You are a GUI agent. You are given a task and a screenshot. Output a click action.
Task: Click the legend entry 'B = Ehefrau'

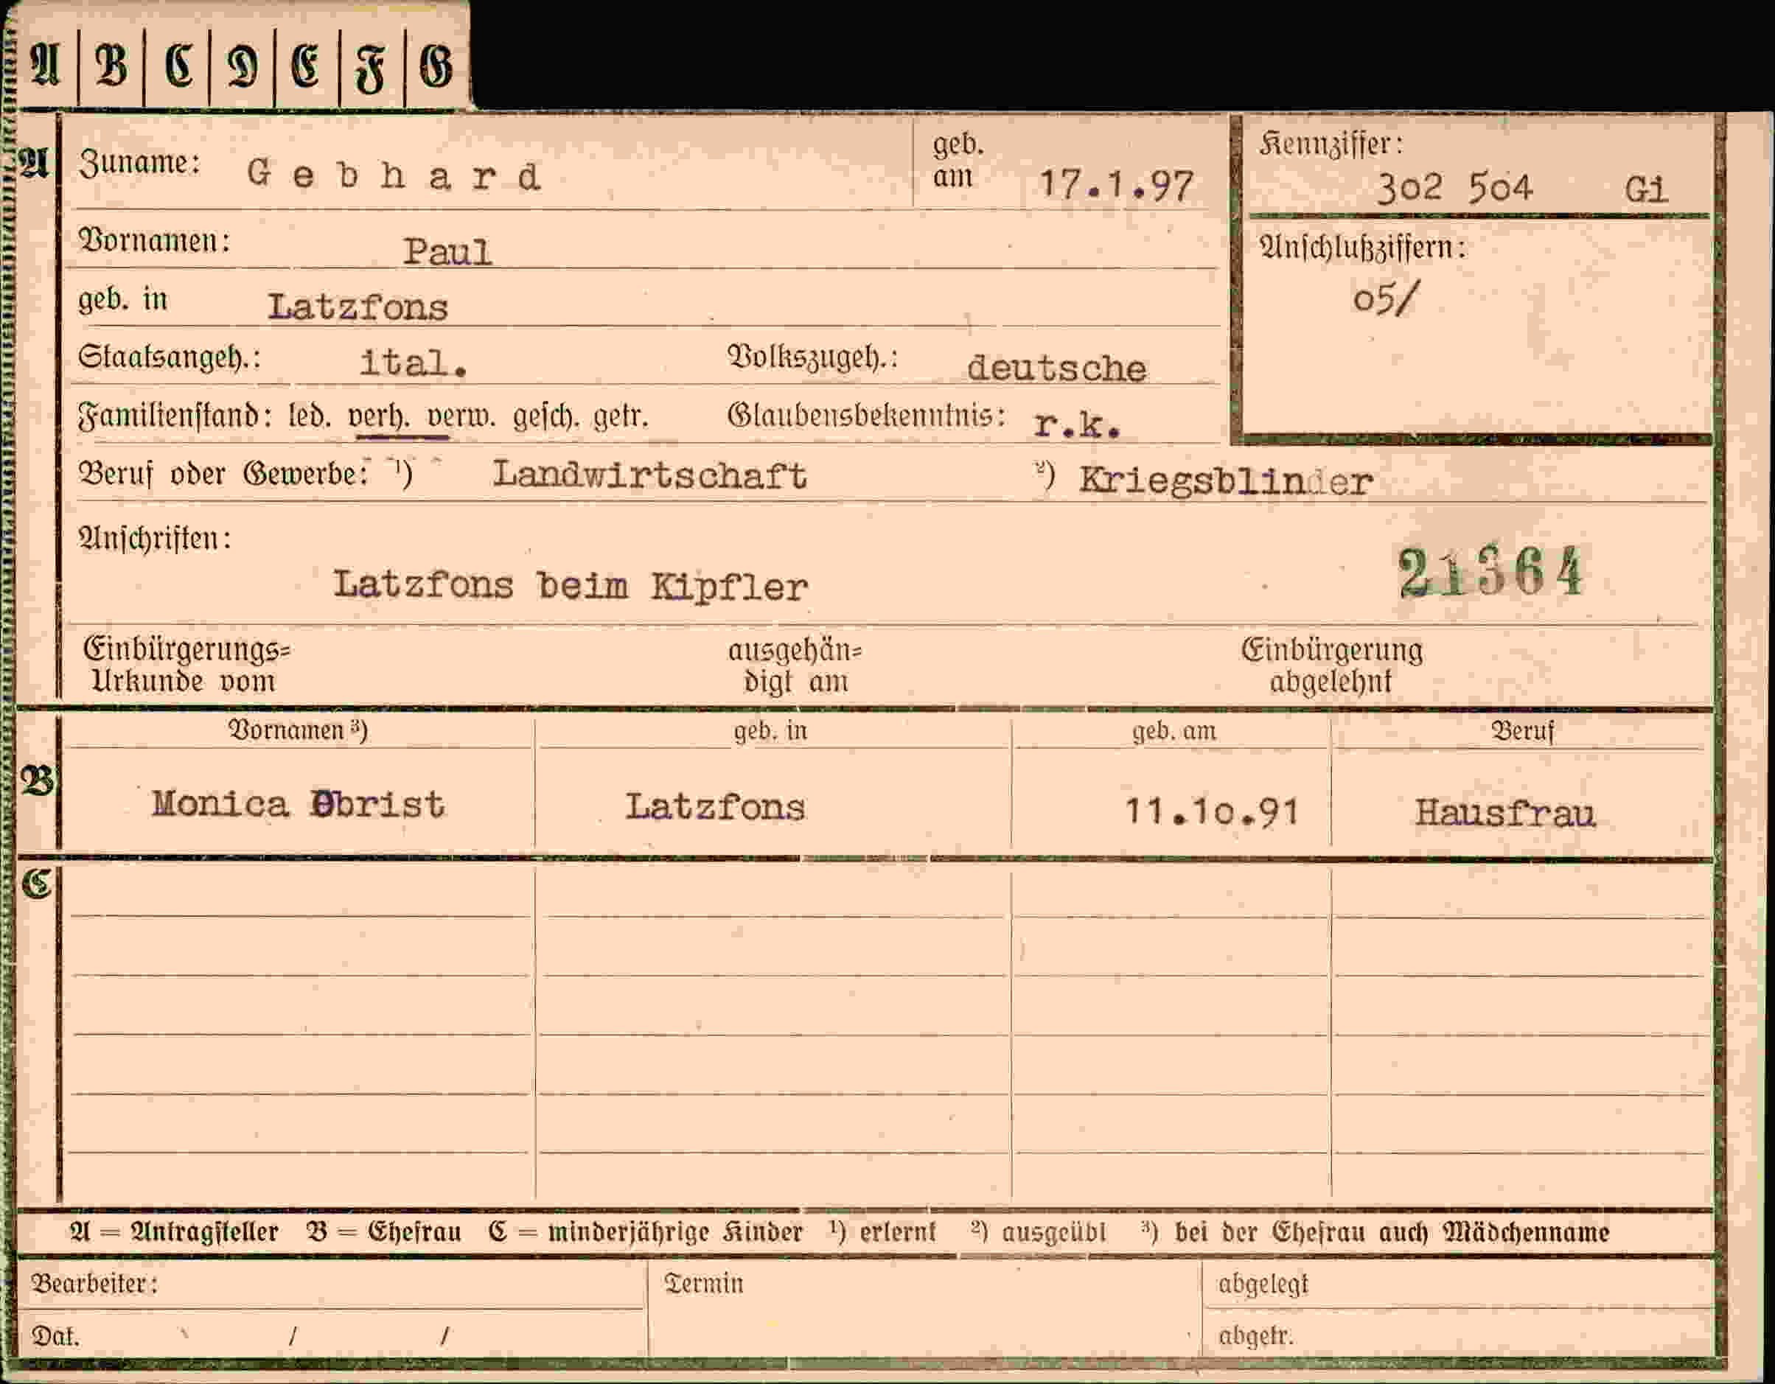click(x=383, y=1232)
